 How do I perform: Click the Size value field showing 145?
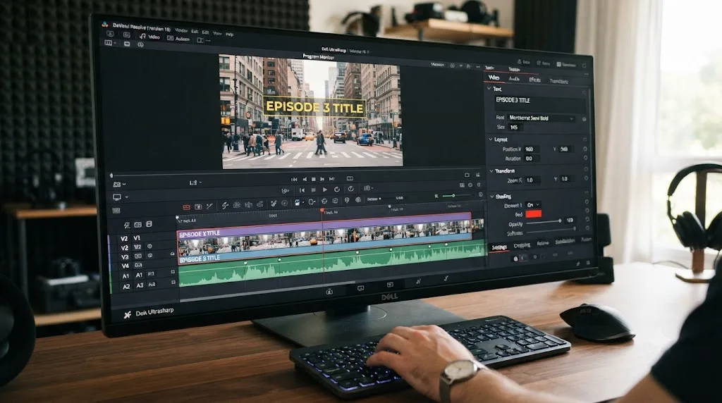click(x=515, y=127)
